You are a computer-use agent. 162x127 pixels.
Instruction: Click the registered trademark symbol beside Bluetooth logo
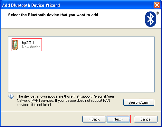click(x=157, y=13)
